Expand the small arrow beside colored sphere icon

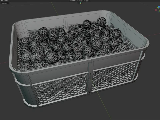click(79, 3)
